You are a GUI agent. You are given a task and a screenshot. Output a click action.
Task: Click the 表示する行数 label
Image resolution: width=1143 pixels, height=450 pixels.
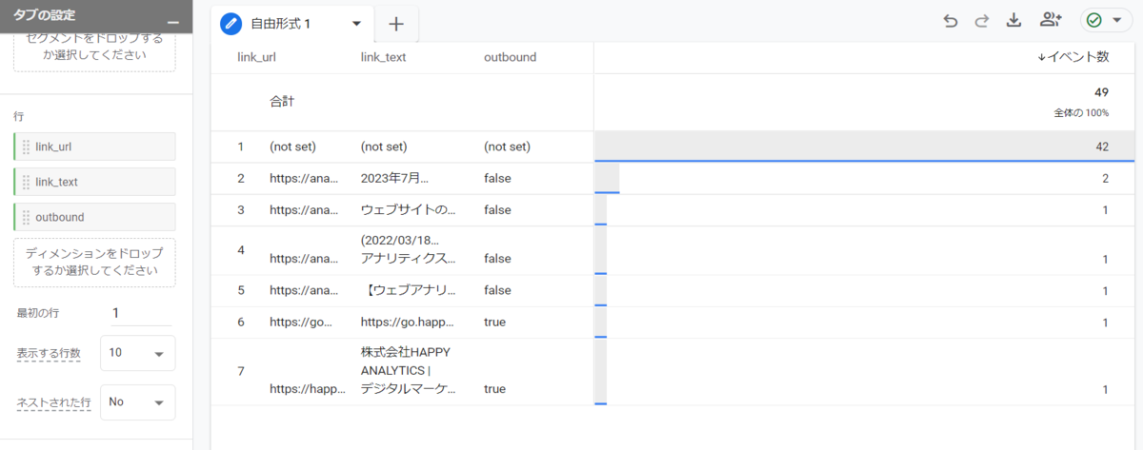point(49,353)
